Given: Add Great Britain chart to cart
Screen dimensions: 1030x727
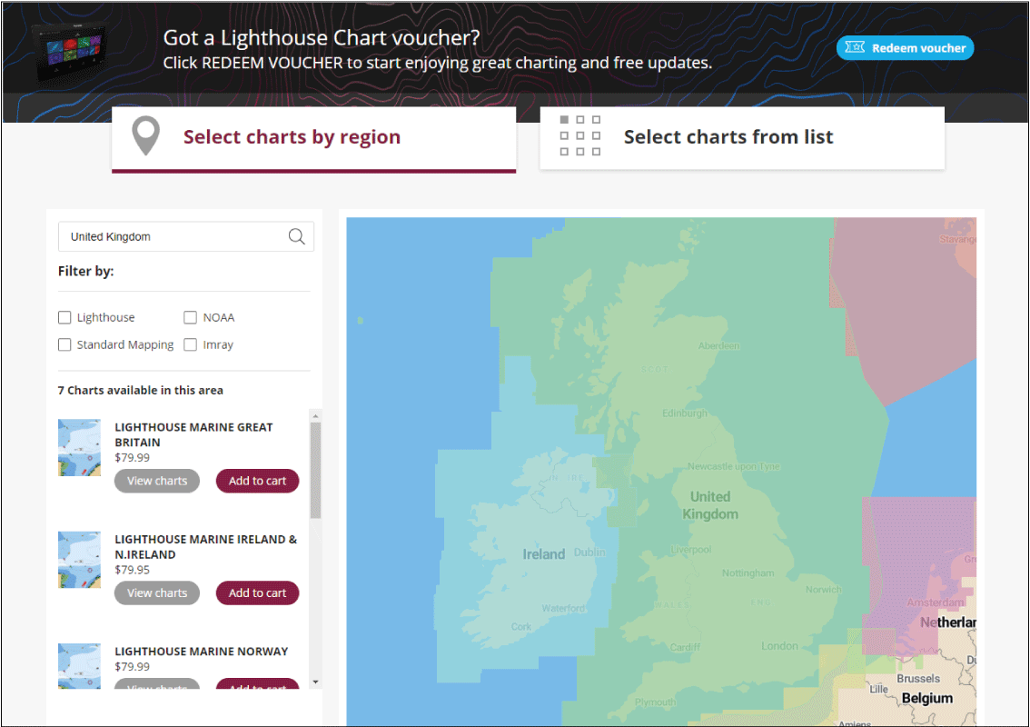Looking at the screenshot, I should [257, 481].
